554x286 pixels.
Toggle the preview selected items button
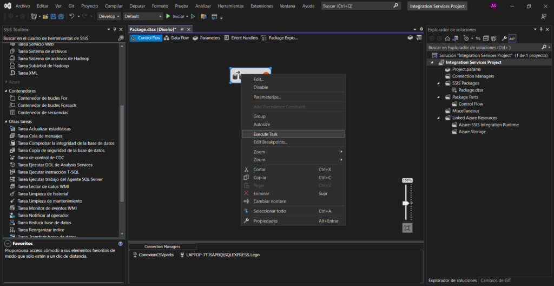[512, 38]
